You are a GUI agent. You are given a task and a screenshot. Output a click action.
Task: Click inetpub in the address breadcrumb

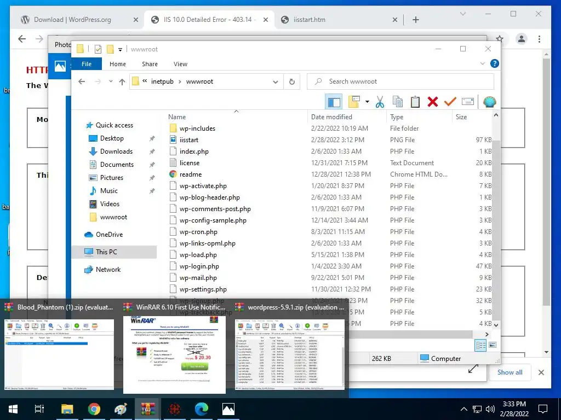tap(162, 81)
